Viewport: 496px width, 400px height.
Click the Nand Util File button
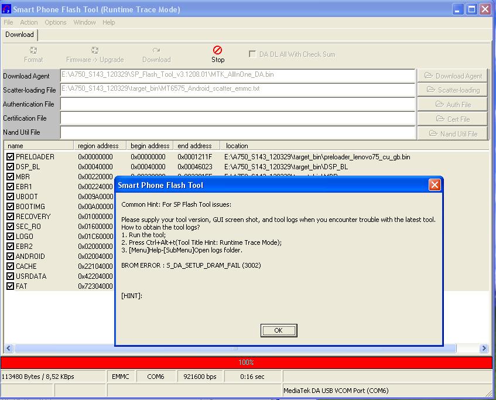coord(452,133)
